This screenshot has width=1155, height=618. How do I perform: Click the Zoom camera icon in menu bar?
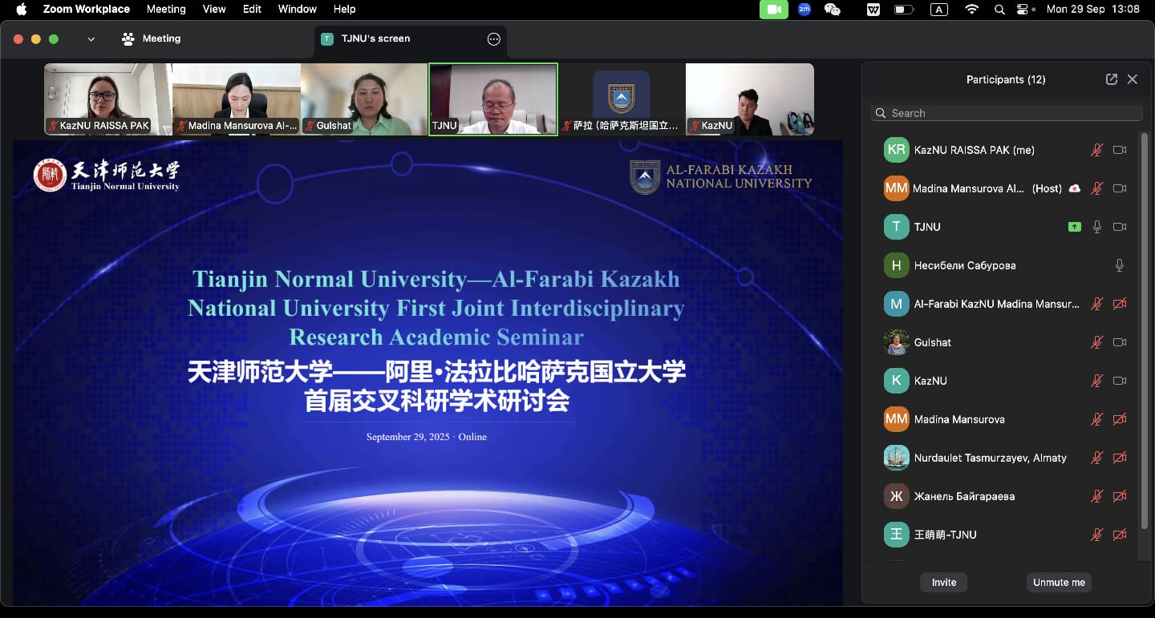click(x=774, y=10)
